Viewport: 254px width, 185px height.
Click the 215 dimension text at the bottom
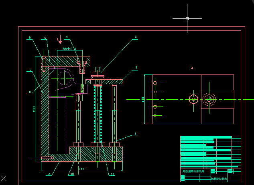pos(81,169)
